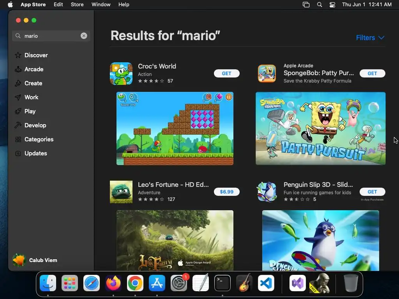399x299 pixels.
Task: Open the Patty Pursuit banner image
Action: (321, 128)
